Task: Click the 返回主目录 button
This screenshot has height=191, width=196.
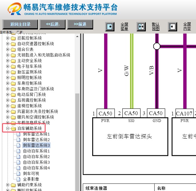Action: pos(20,24)
